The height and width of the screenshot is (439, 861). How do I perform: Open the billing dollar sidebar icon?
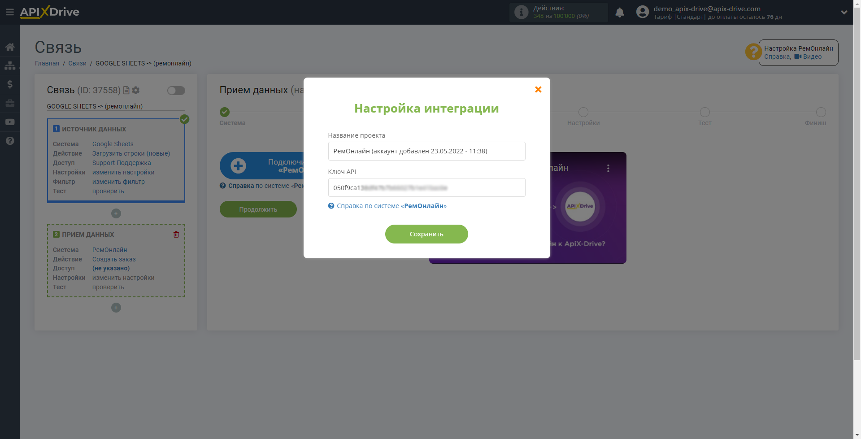[x=10, y=84]
